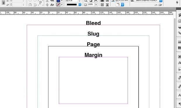Click the corner size 4.233 mm field
181x108 pixels.
[123, 1]
